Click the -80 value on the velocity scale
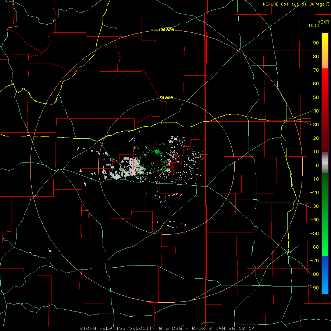 click(x=314, y=274)
